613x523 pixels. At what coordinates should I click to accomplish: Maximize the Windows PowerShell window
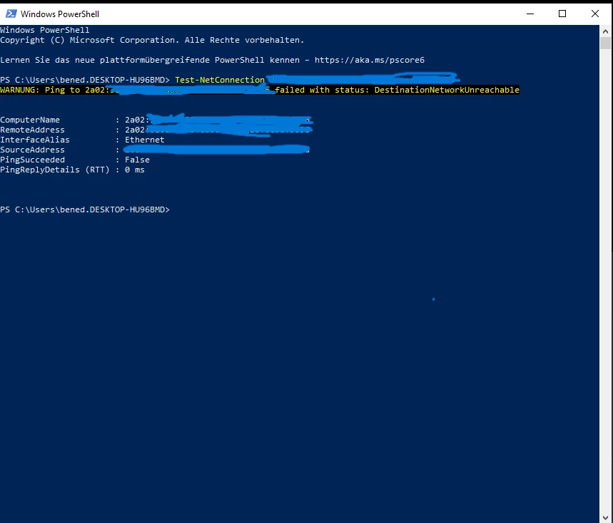[x=562, y=14]
